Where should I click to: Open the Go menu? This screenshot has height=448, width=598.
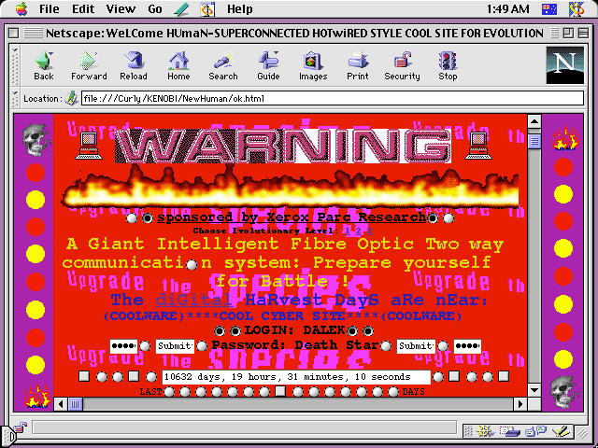pos(155,9)
